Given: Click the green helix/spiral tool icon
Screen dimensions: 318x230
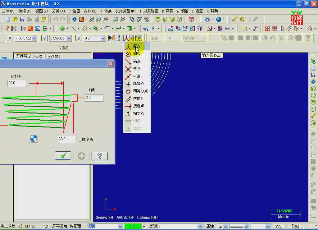Looking at the screenshot, I should [x=96, y=29].
